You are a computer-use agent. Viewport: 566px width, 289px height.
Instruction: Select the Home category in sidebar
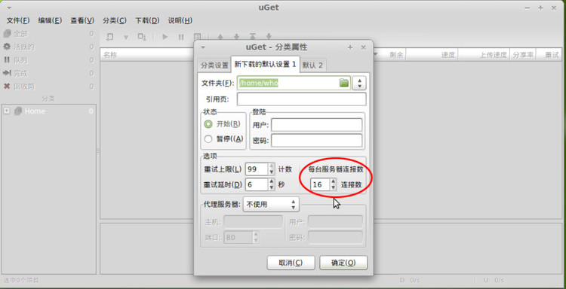(x=48, y=111)
